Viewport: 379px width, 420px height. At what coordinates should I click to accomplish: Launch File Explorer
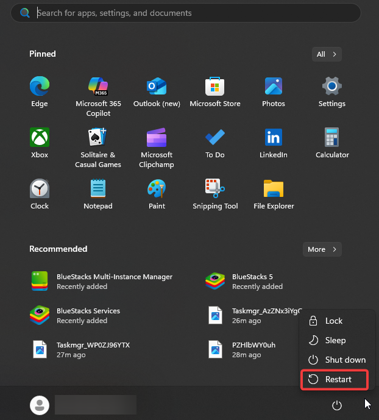click(274, 194)
